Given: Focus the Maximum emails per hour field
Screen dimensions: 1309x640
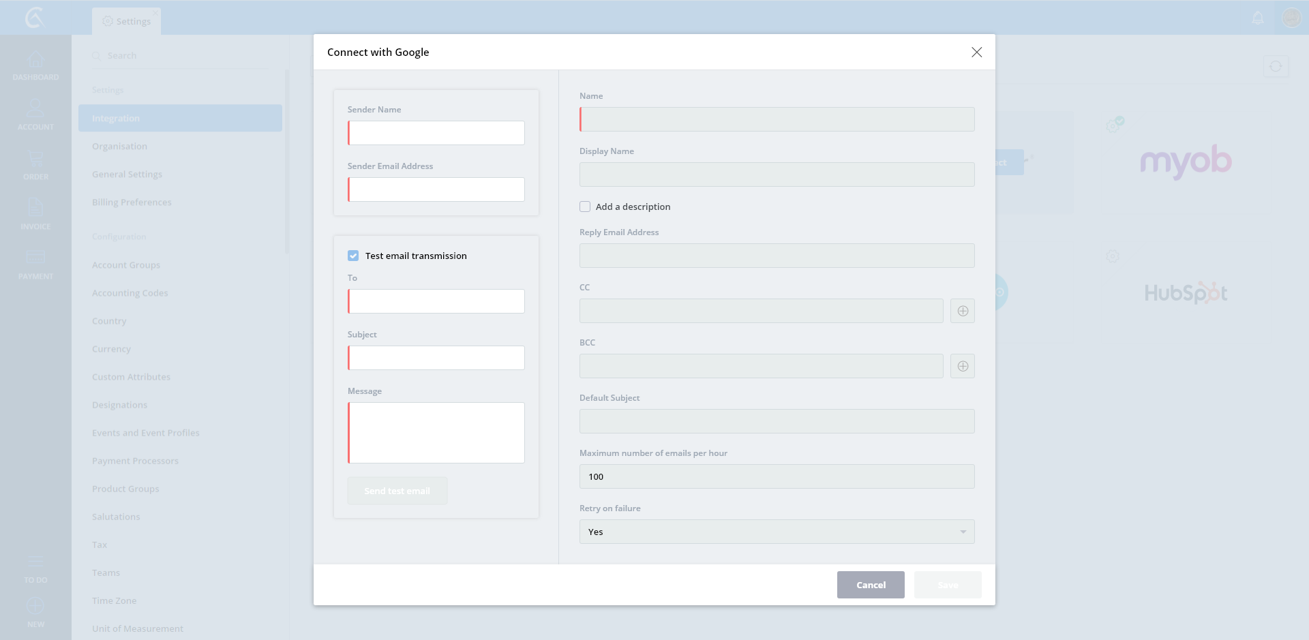Looking at the screenshot, I should point(777,476).
